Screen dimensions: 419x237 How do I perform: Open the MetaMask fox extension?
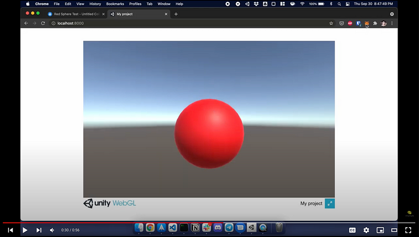point(367,23)
